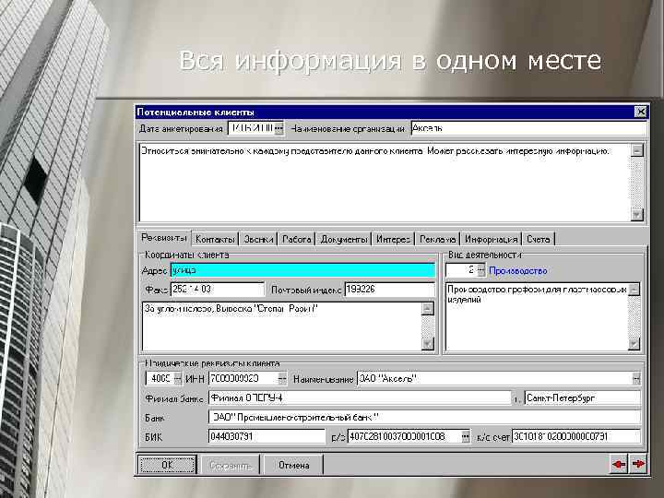
Task: Click the red right arrow navigation button
Action: [x=638, y=465]
